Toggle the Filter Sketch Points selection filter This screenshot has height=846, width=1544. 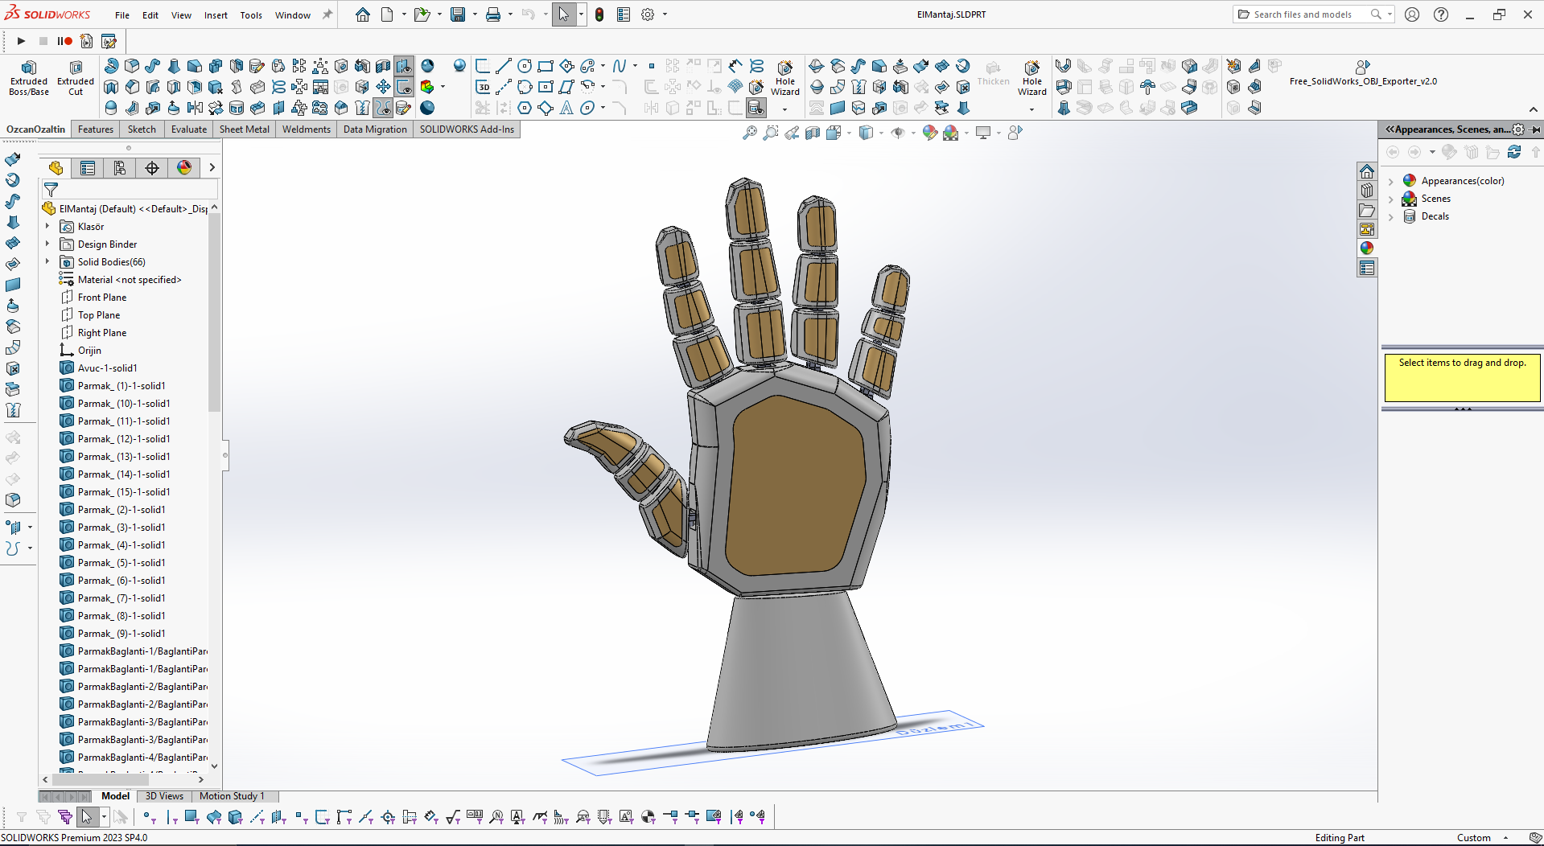[x=301, y=817]
